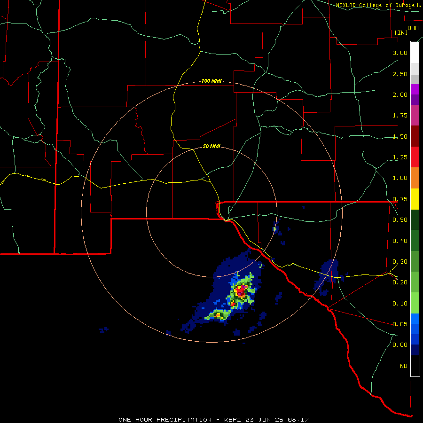Click the 3.00 legend value

[x=400, y=53]
